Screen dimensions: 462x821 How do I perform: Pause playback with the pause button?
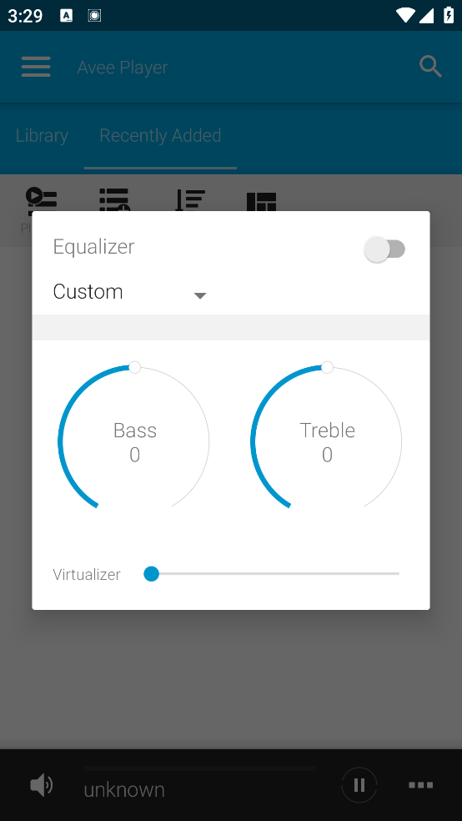click(359, 785)
